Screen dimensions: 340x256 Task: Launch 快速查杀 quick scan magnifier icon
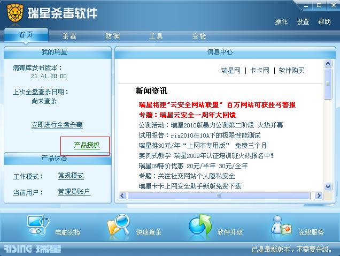[x=118, y=226]
